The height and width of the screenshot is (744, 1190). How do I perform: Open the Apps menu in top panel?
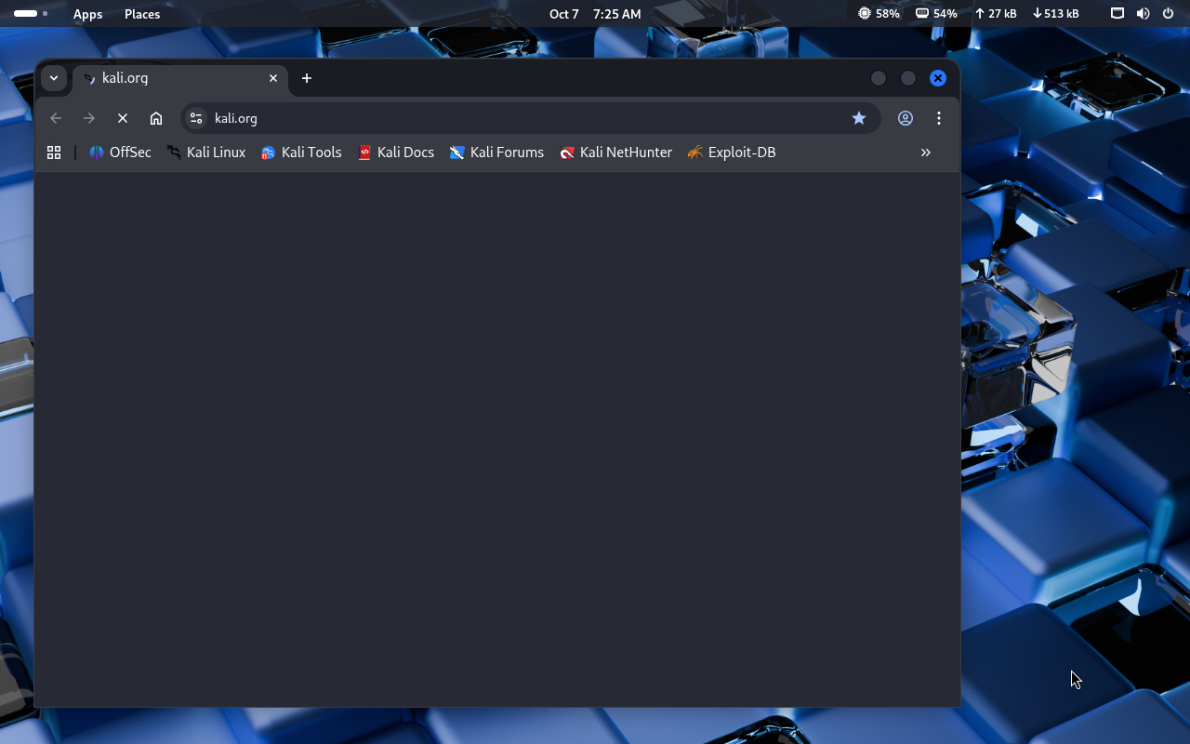[87, 14]
